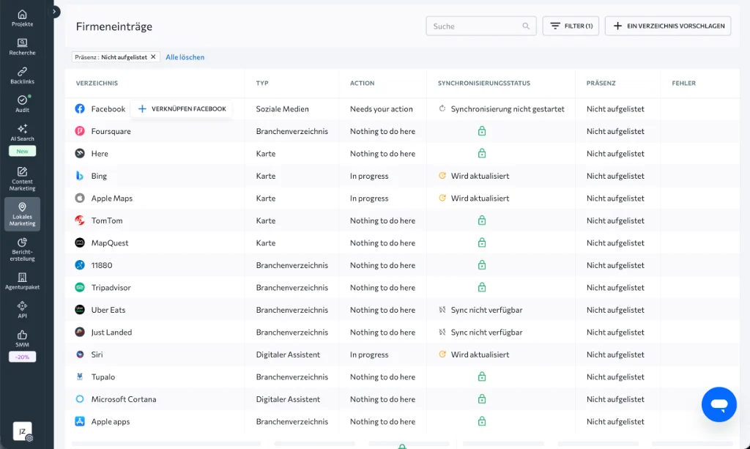Click the Siri logo icon
Screen dimensions: 750x449
pyautogui.click(x=80, y=355)
